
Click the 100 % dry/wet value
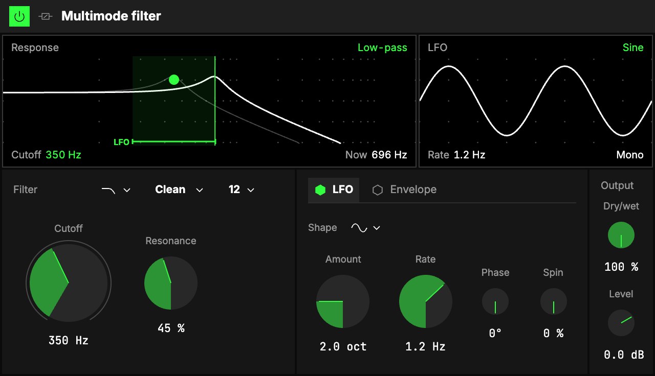point(621,267)
